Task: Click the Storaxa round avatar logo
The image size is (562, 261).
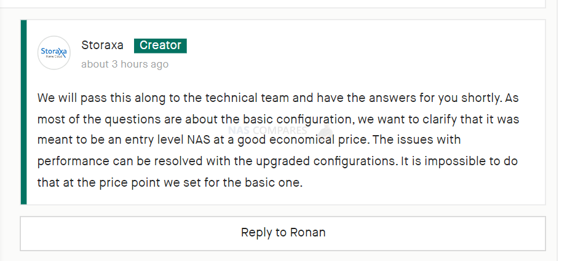Action: click(53, 53)
